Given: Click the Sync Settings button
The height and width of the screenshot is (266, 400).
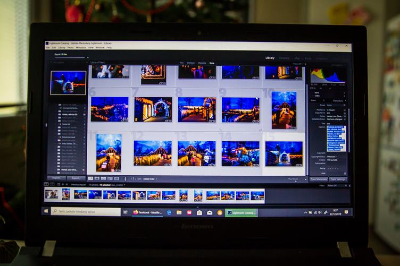Looking at the screenshot, I should pyautogui.click(x=338, y=179).
